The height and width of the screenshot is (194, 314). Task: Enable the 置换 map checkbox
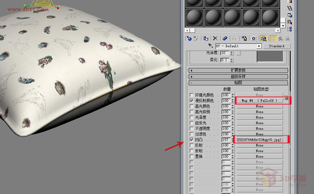192,157
